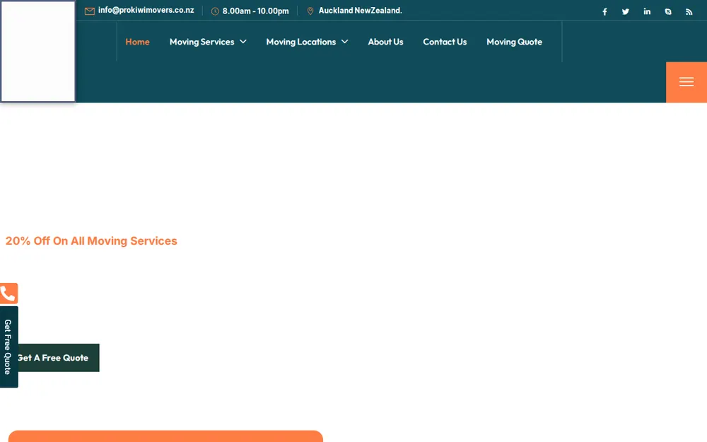This screenshot has height=442, width=707.
Task: Open Moving Locations menu item
Action: click(300, 42)
